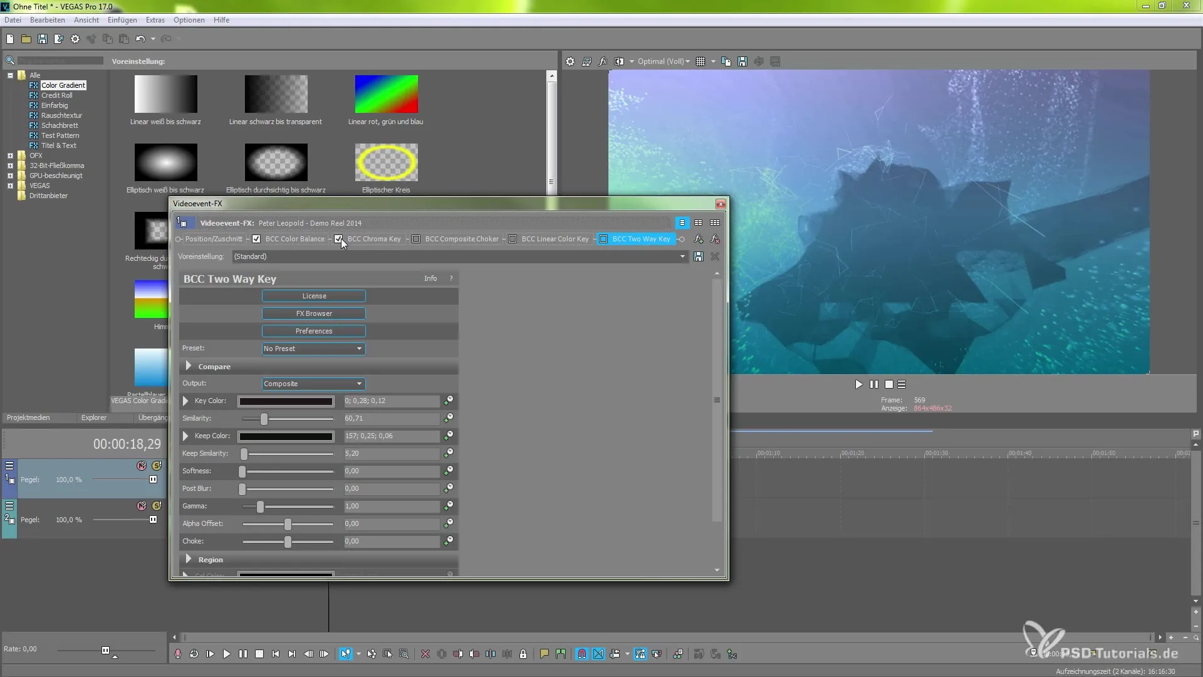Lock event icon in bottom toolbar
Image resolution: width=1203 pixels, height=677 pixels.
tap(523, 654)
